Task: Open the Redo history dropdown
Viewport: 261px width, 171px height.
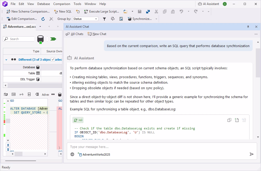Action: pyautogui.click(x=203, y=12)
